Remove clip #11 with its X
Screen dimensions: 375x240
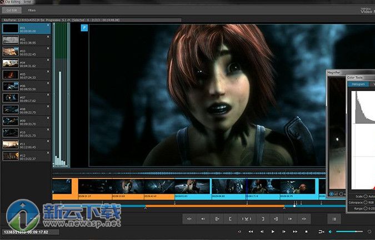[x=48, y=141]
